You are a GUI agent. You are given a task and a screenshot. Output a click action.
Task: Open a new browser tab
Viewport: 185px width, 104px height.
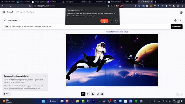point(156,2)
